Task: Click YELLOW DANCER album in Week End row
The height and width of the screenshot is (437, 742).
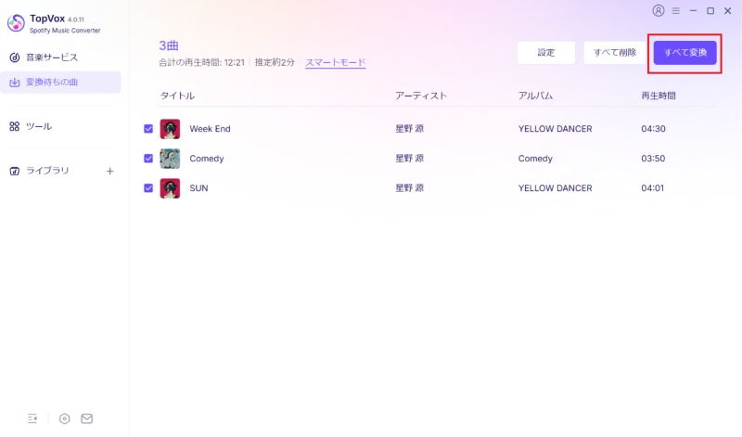Action: point(555,129)
